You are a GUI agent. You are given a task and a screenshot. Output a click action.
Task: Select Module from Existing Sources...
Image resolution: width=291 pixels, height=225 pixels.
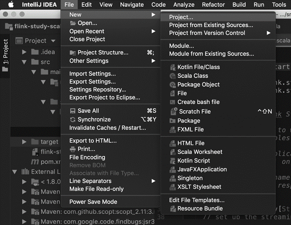pos(218,54)
